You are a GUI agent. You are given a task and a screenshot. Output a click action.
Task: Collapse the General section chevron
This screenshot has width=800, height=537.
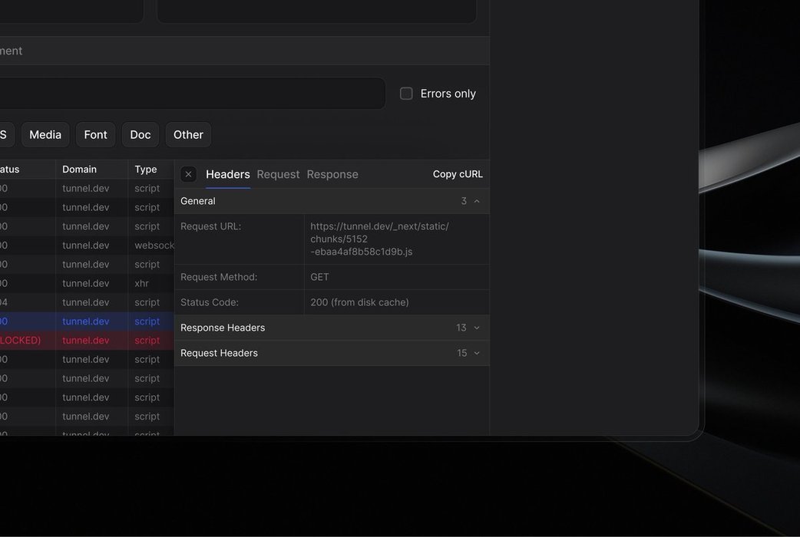point(477,201)
